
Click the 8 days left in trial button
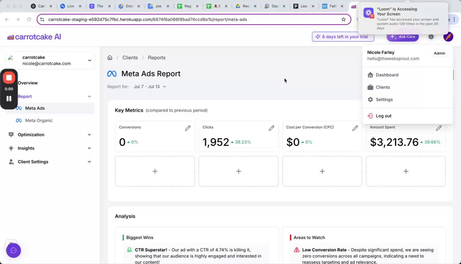(x=343, y=37)
